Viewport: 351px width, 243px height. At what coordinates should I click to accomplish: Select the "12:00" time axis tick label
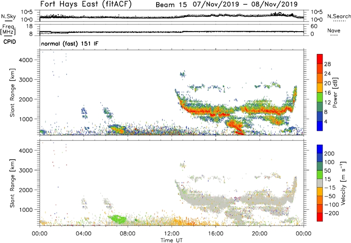coord(172,234)
